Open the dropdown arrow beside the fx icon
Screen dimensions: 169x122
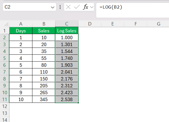[92, 7]
